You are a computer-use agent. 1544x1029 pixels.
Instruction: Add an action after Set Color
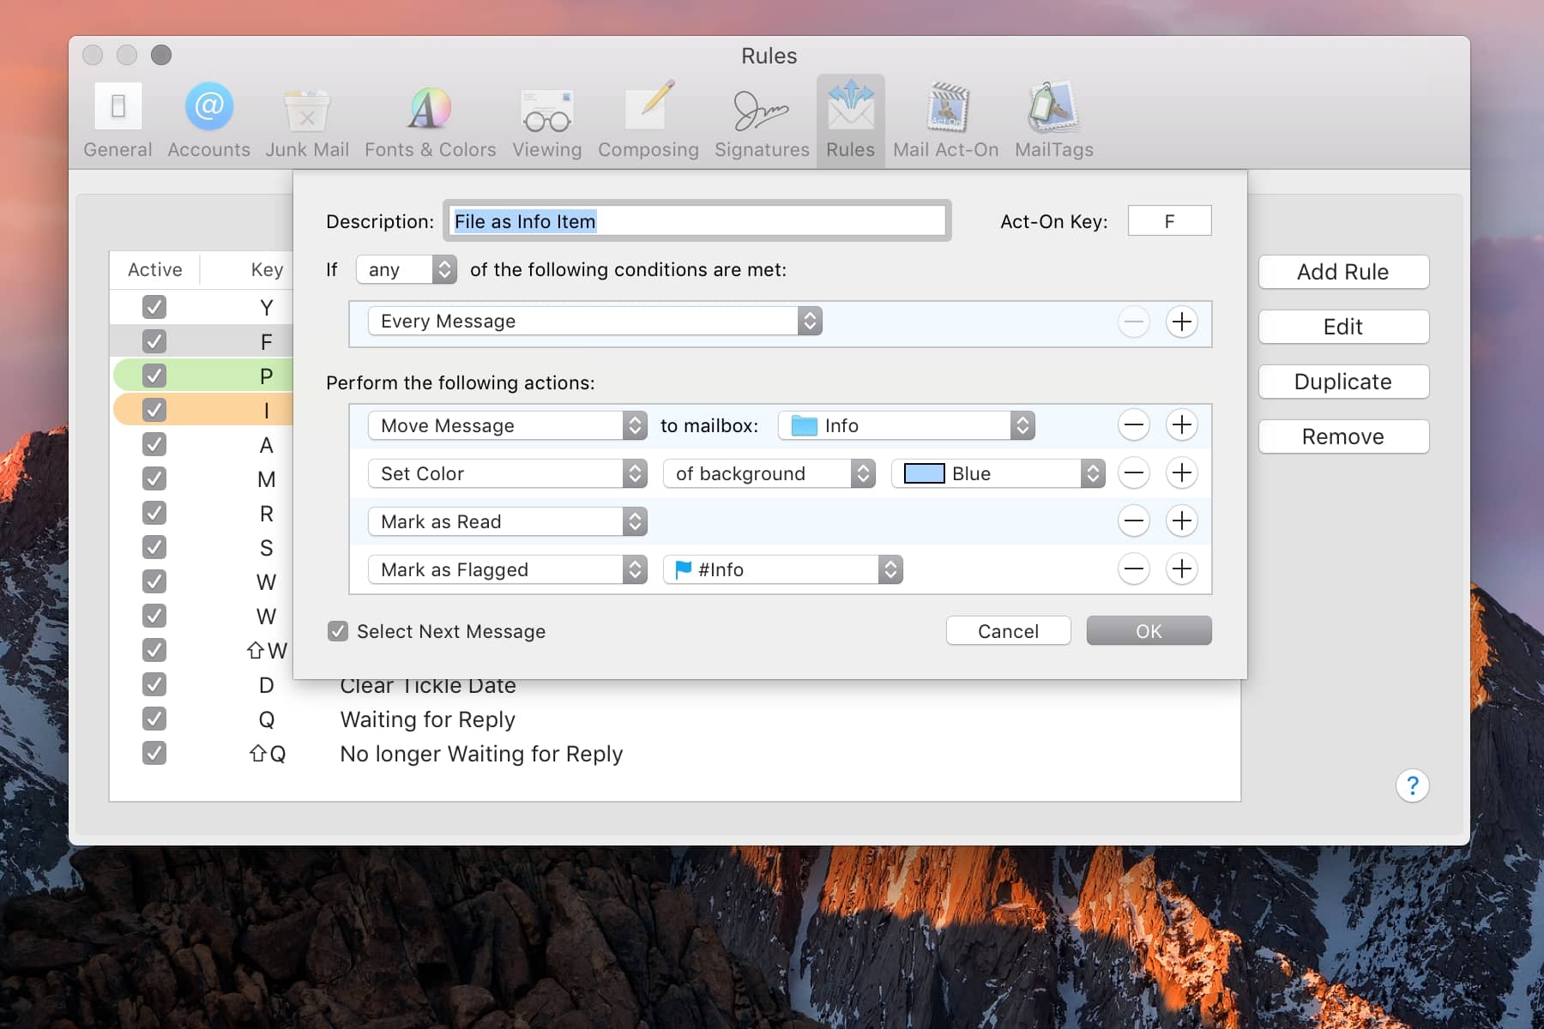pyautogui.click(x=1181, y=473)
